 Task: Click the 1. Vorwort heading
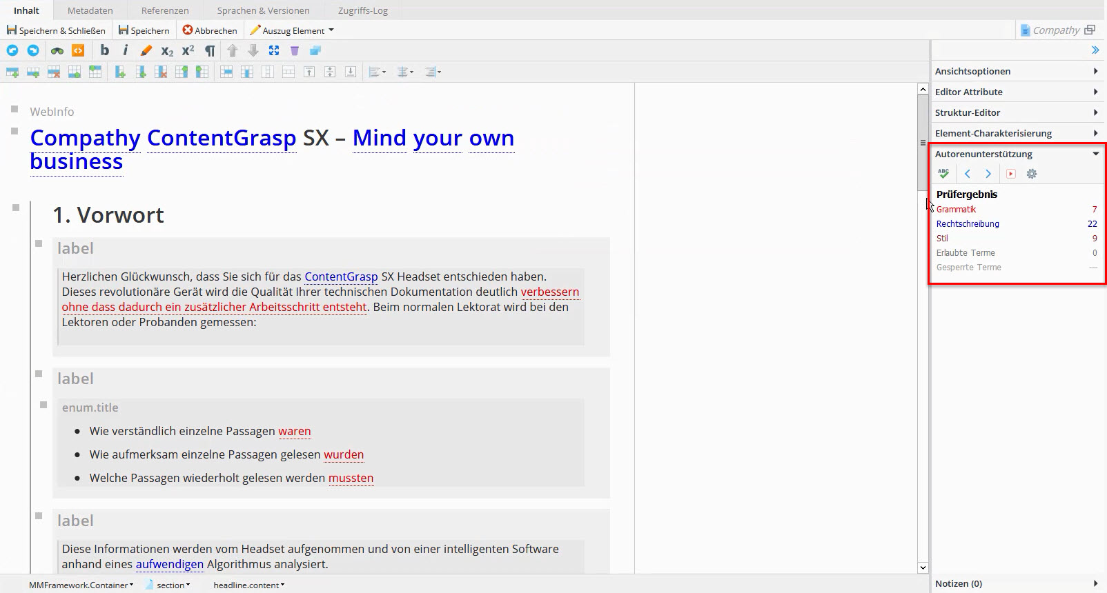pyautogui.click(x=108, y=215)
